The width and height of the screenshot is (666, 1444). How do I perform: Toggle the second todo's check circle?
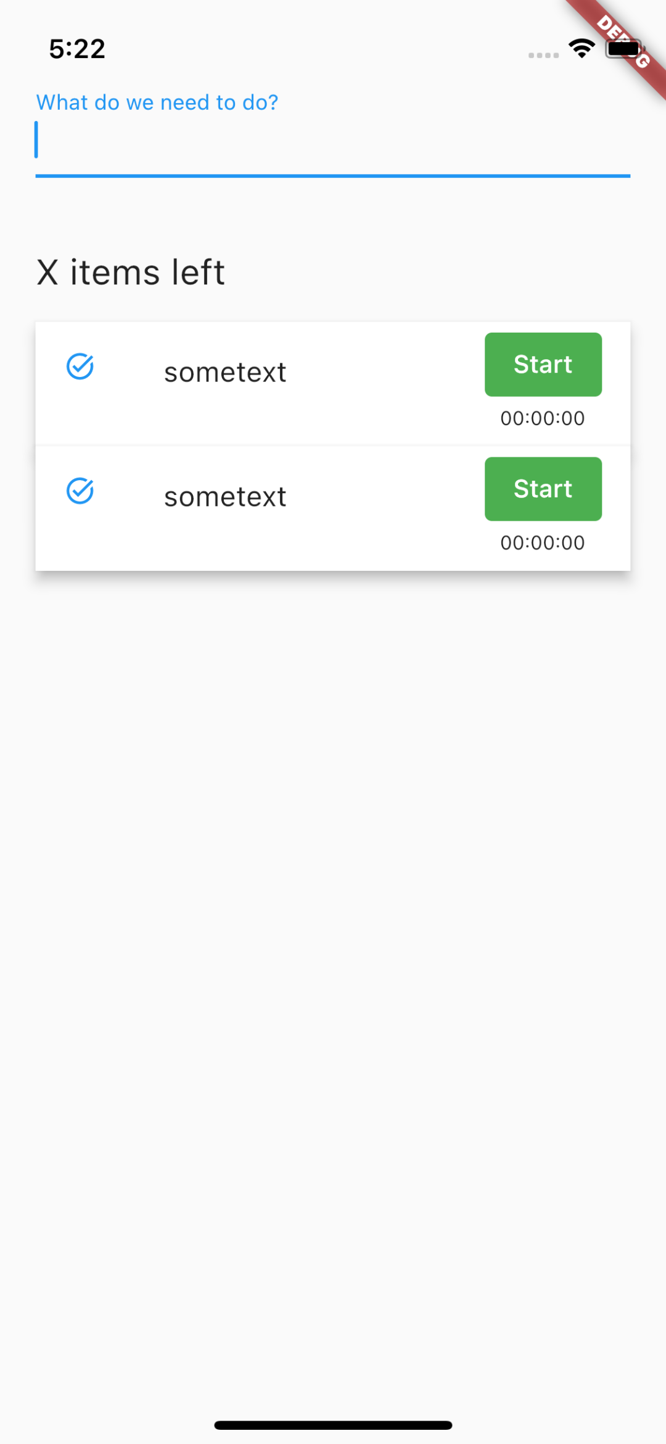[x=80, y=491]
